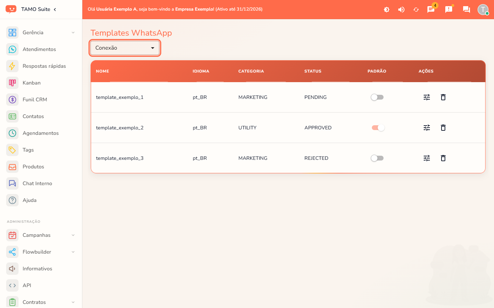The height and width of the screenshot is (308, 494).
Task: Click the volume speaker icon in header
Action: click(401, 10)
